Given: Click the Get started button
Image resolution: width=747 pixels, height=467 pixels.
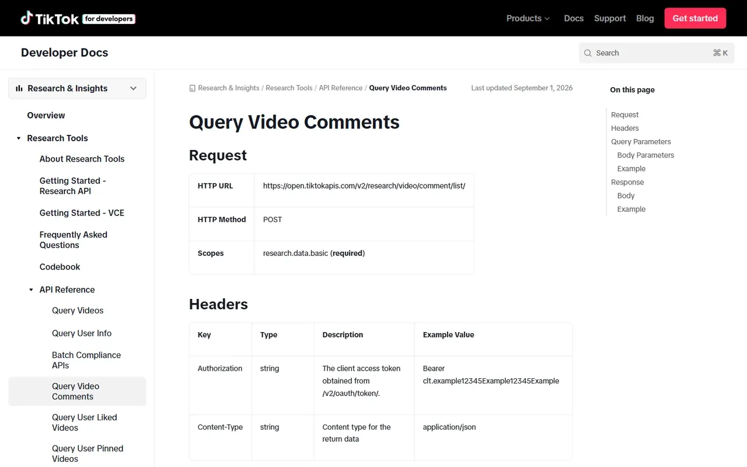Looking at the screenshot, I should pos(695,18).
